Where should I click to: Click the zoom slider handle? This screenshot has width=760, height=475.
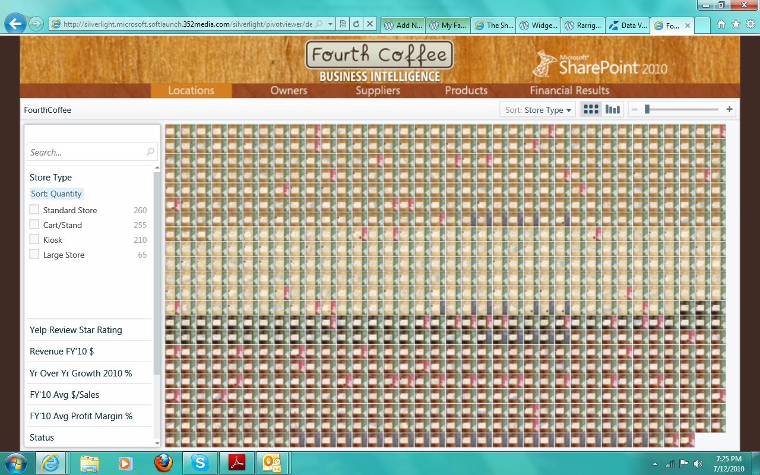tap(647, 109)
